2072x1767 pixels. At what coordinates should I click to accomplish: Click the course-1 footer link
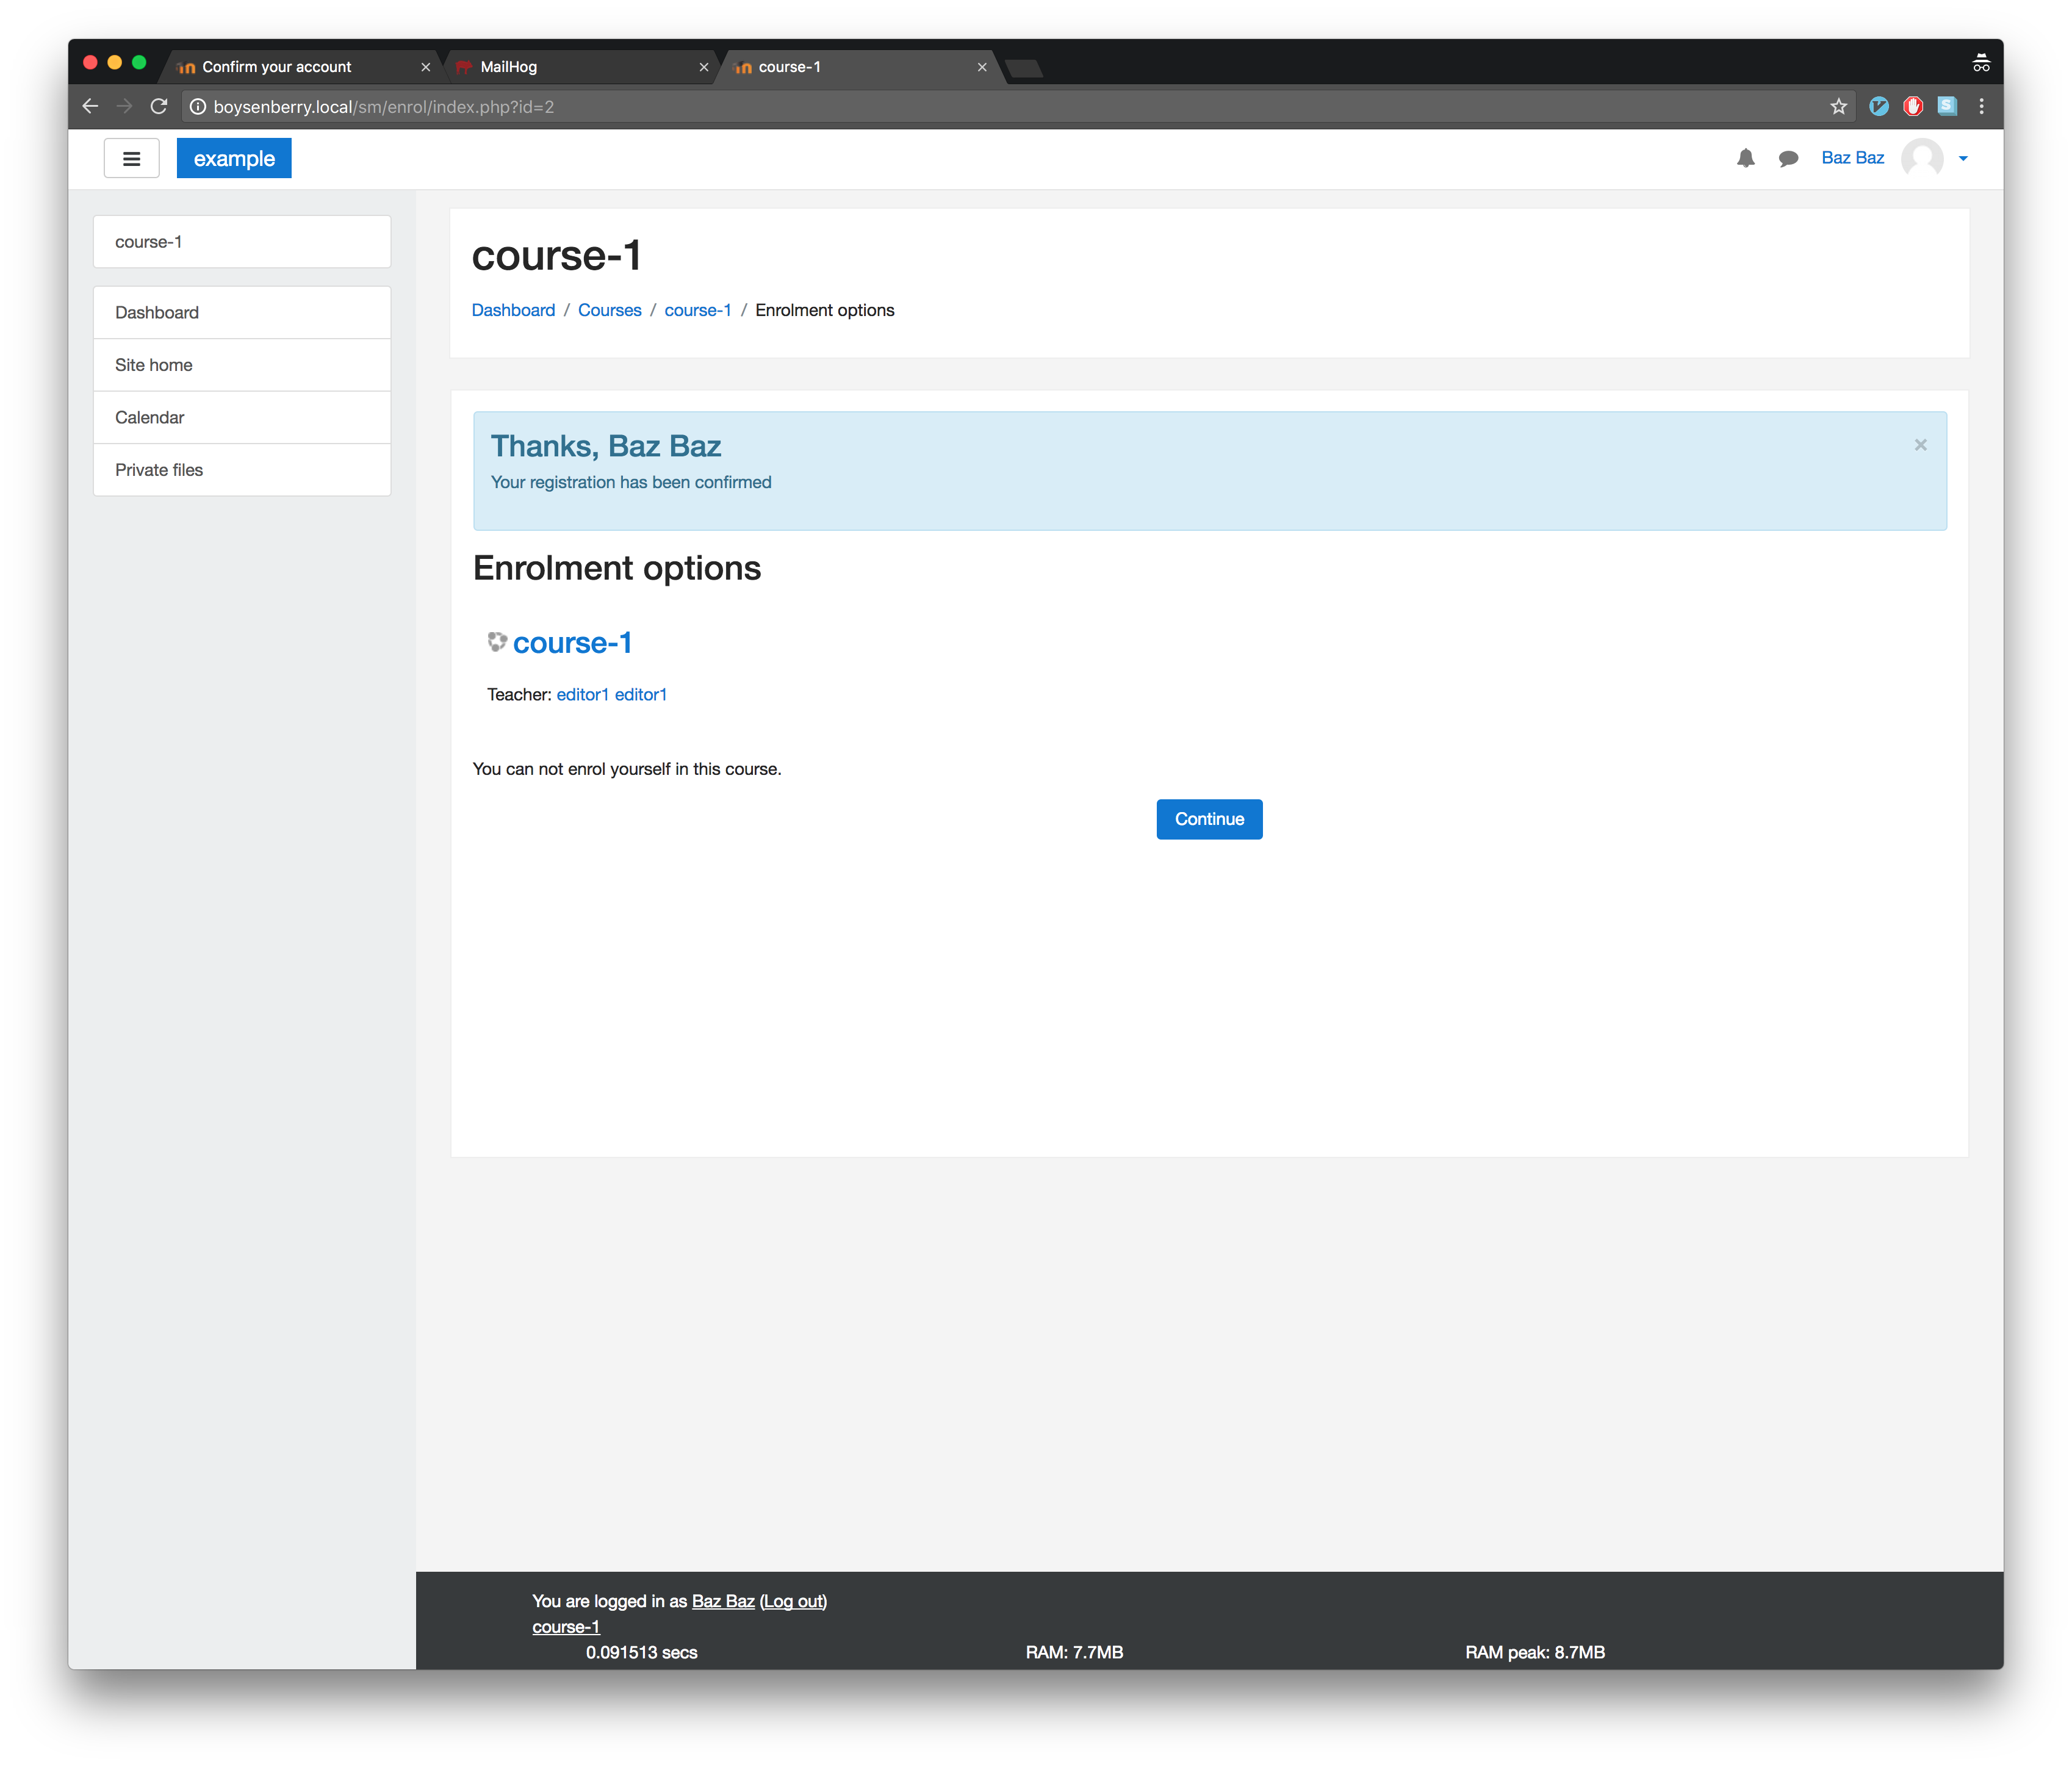[x=566, y=1627]
